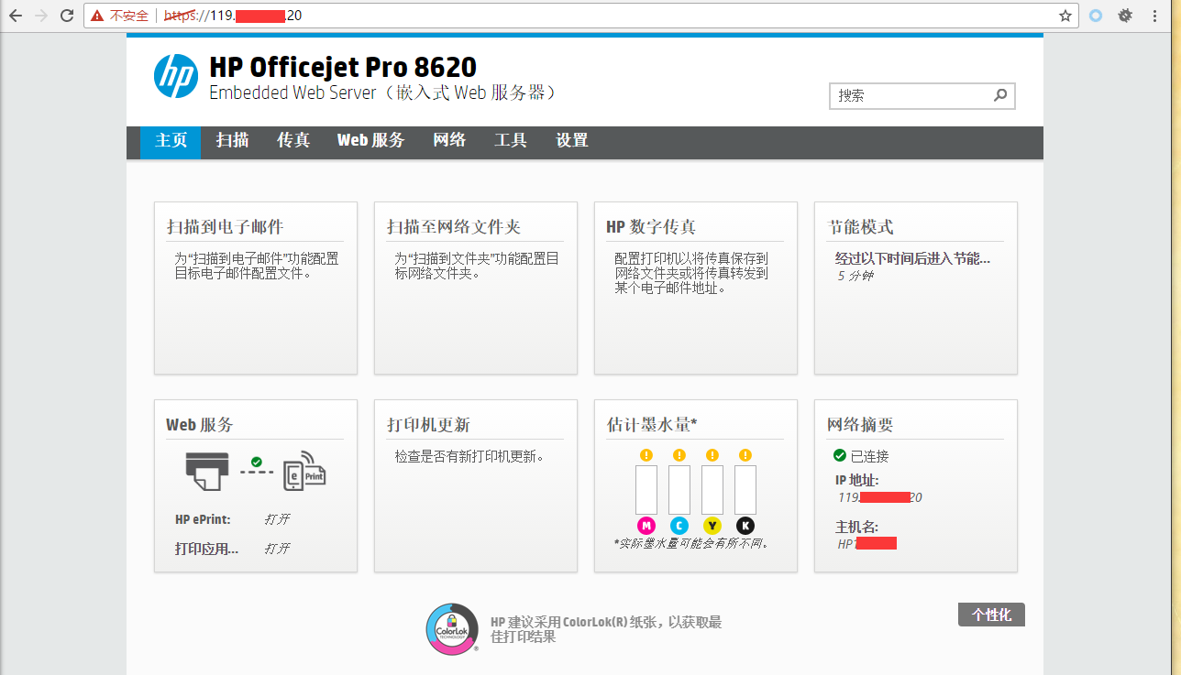
Task: Click *实际墨水量可能会有所不同。 note
Action: 692,543
